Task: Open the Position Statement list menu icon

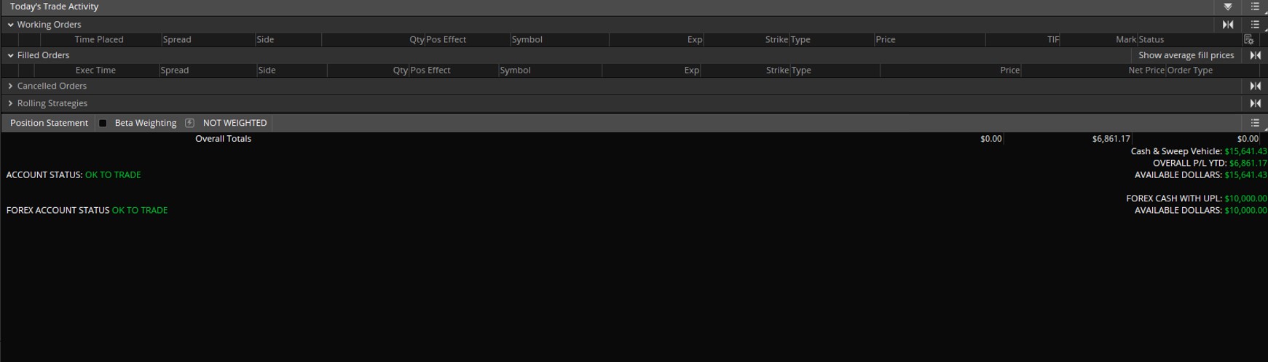Action: point(1254,123)
